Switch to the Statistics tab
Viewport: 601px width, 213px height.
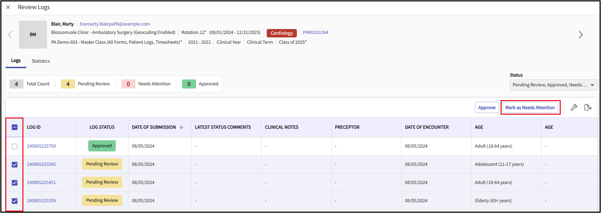(41, 61)
